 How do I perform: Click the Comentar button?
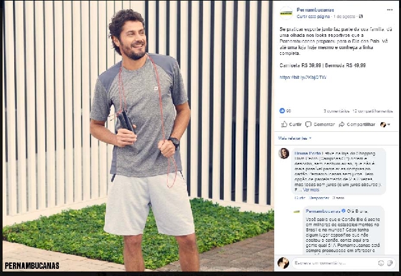(320, 125)
